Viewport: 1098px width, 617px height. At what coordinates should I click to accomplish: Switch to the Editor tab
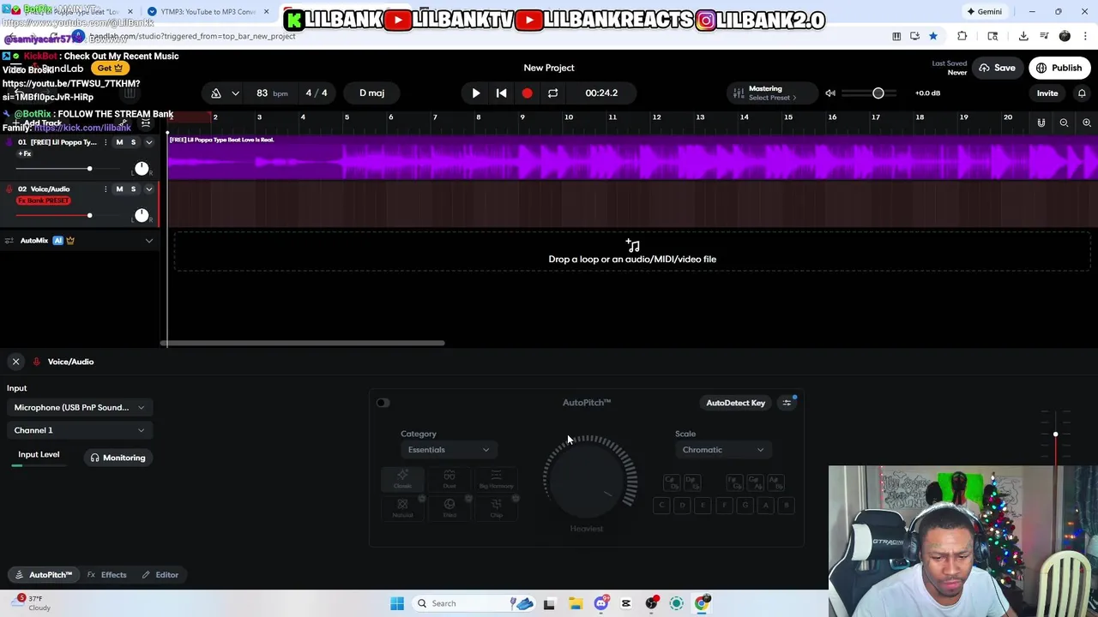pos(160,575)
